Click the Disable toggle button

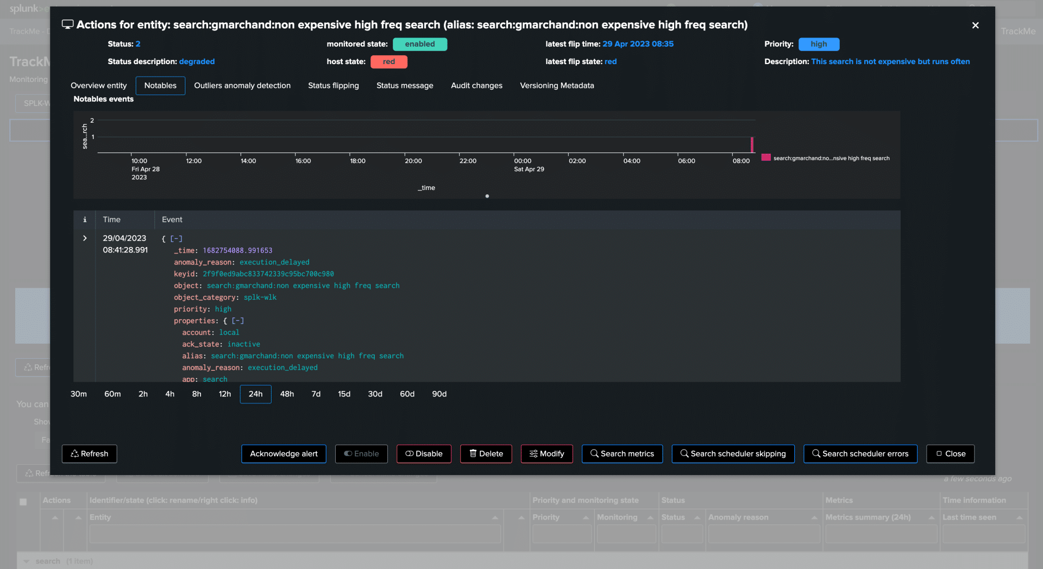pyautogui.click(x=424, y=454)
